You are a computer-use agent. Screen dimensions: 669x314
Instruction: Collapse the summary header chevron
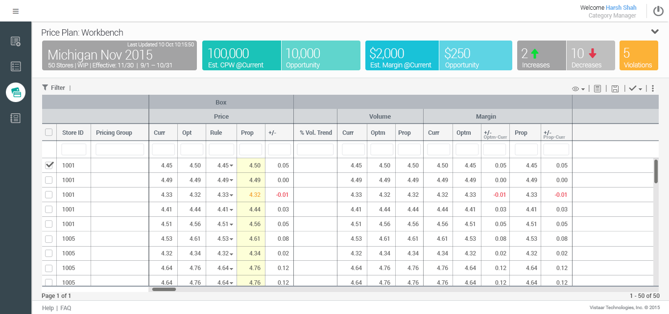[x=655, y=32]
